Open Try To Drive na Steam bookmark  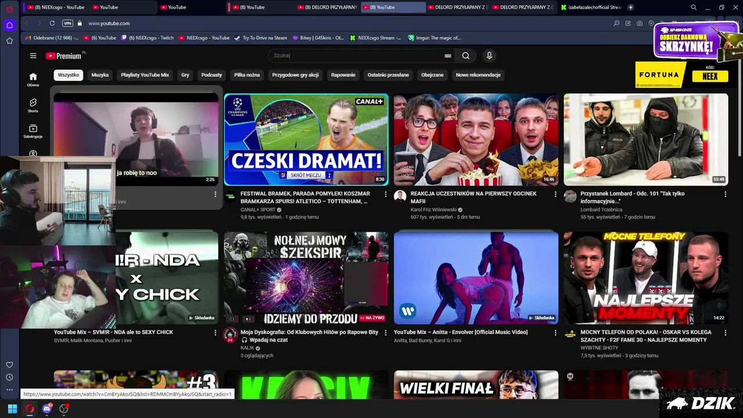[261, 38]
